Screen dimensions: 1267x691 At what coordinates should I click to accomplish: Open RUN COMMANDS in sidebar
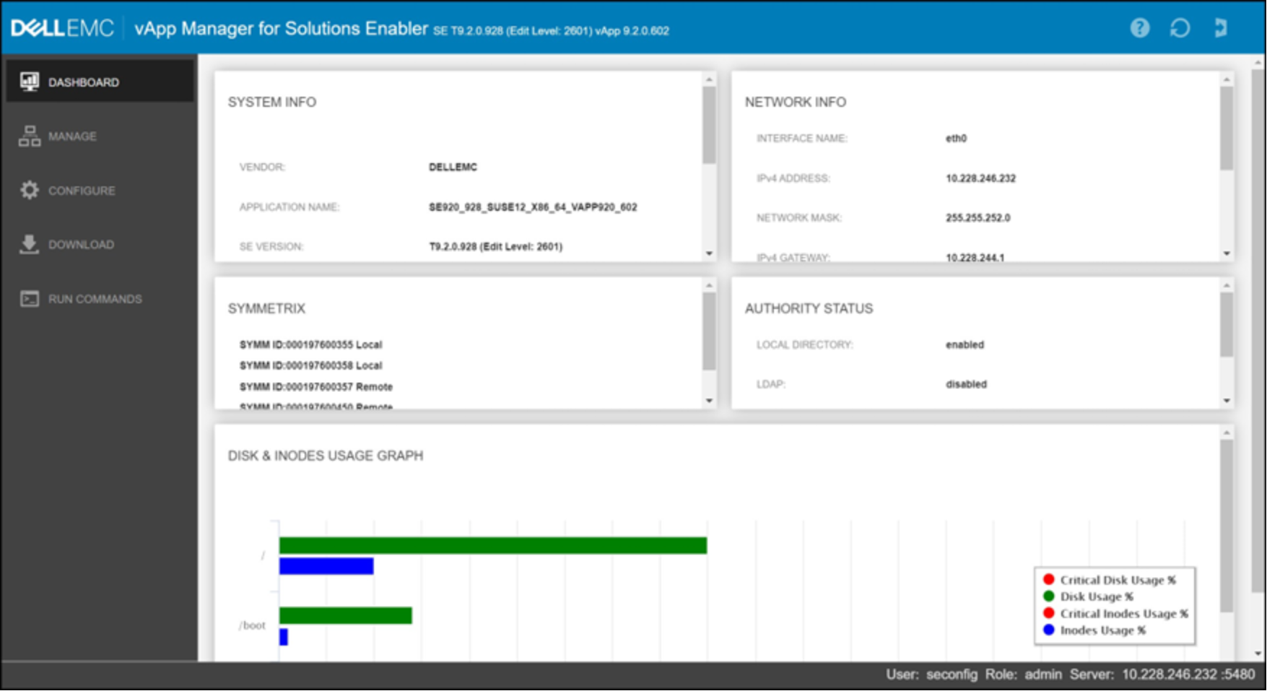[100, 298]
